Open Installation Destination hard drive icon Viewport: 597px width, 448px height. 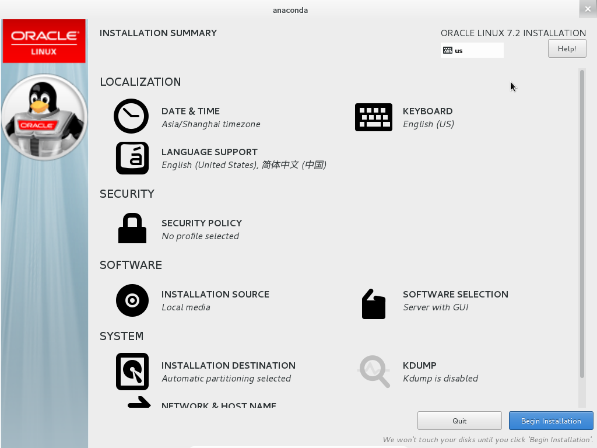tap(132, 372)
